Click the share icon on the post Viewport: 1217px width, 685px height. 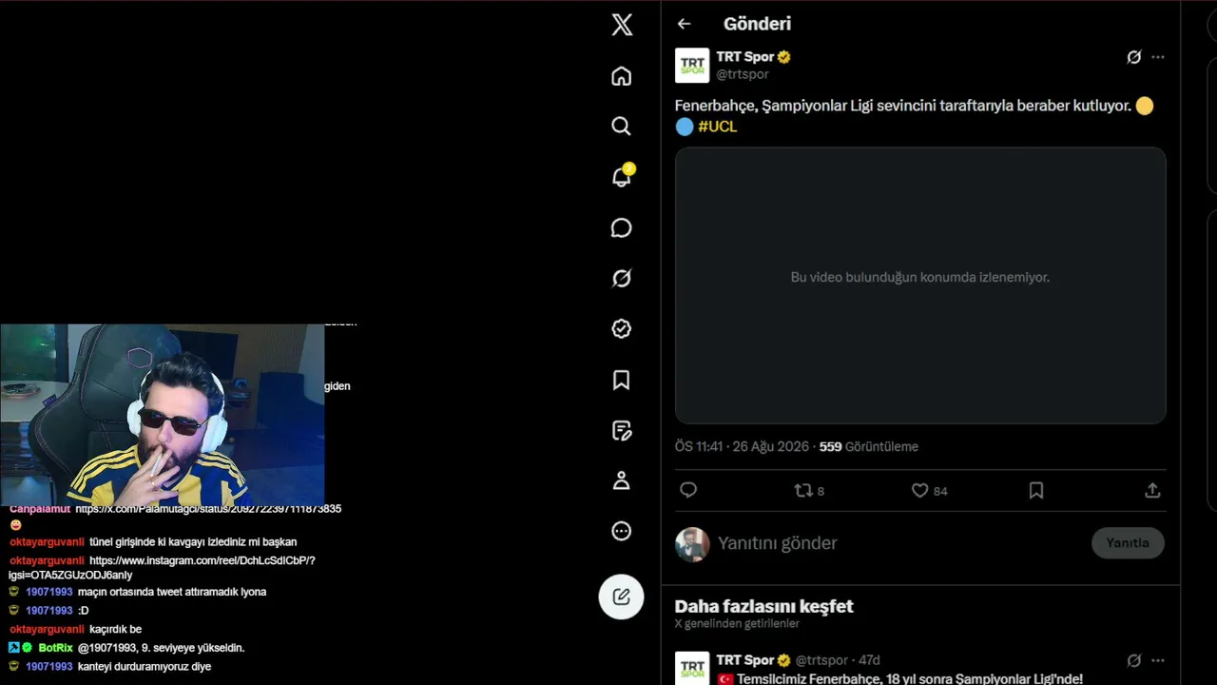pos(1152,490)
